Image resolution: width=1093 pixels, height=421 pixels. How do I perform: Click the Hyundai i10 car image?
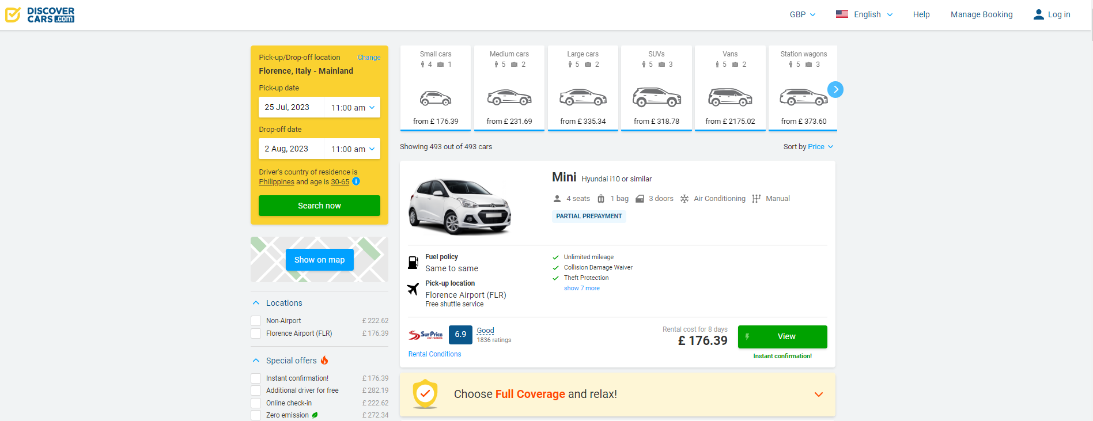460,206
